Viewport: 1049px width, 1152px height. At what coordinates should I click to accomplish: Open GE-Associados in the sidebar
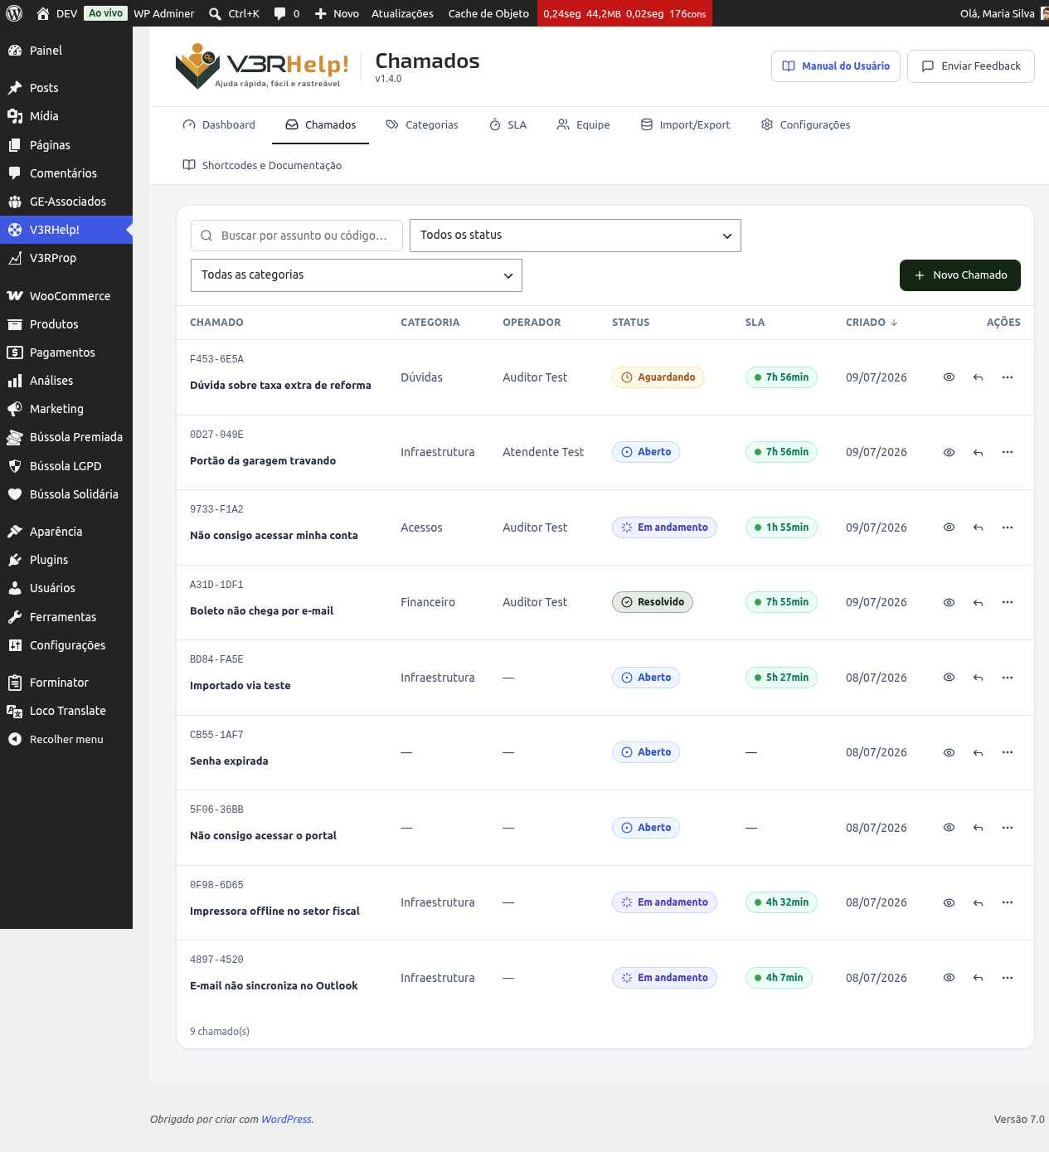click(x=66, y=202)
